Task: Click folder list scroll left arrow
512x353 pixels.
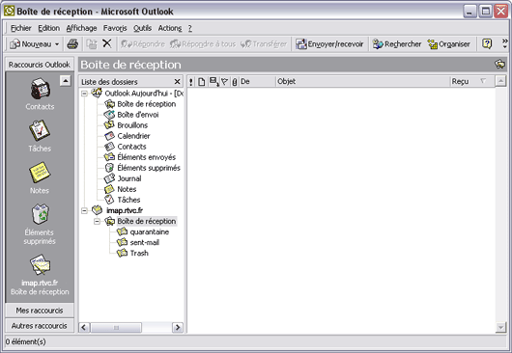Action: click(x=84, y=327)
